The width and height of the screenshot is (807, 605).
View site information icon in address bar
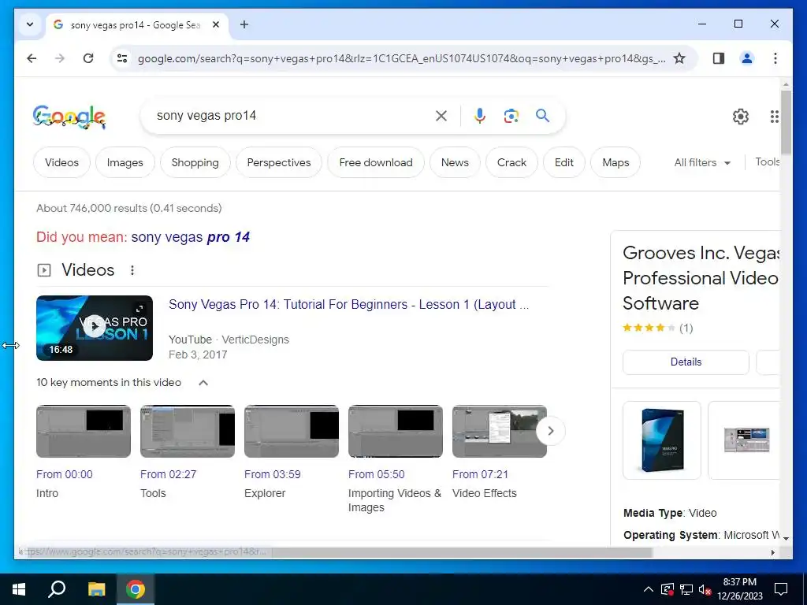pos(122,58)
